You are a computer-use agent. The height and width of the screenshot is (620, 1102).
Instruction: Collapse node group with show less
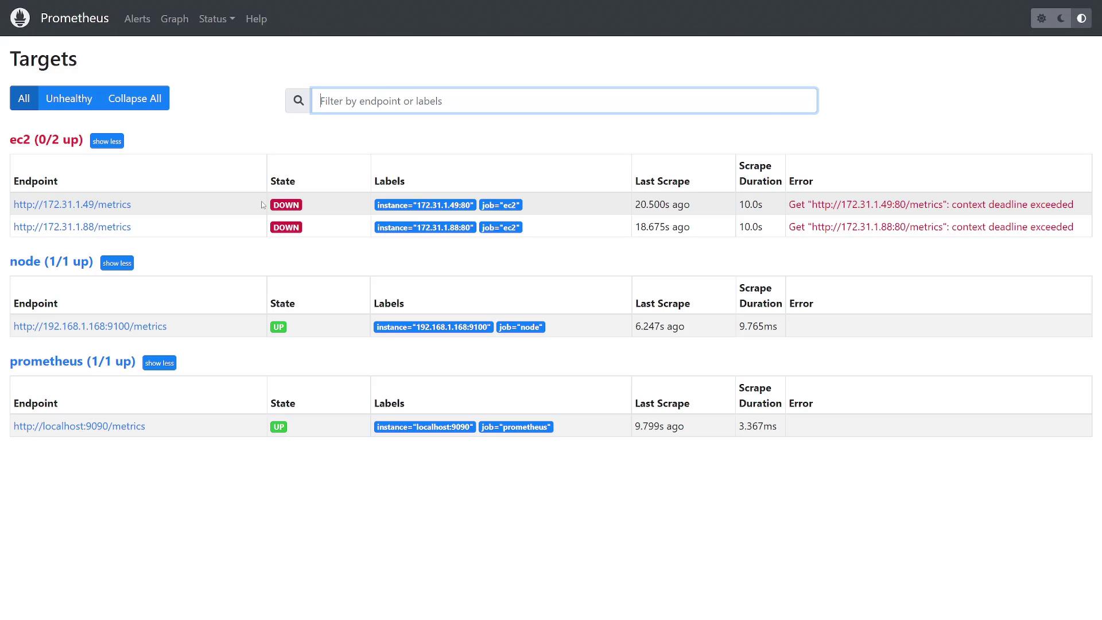117,263
